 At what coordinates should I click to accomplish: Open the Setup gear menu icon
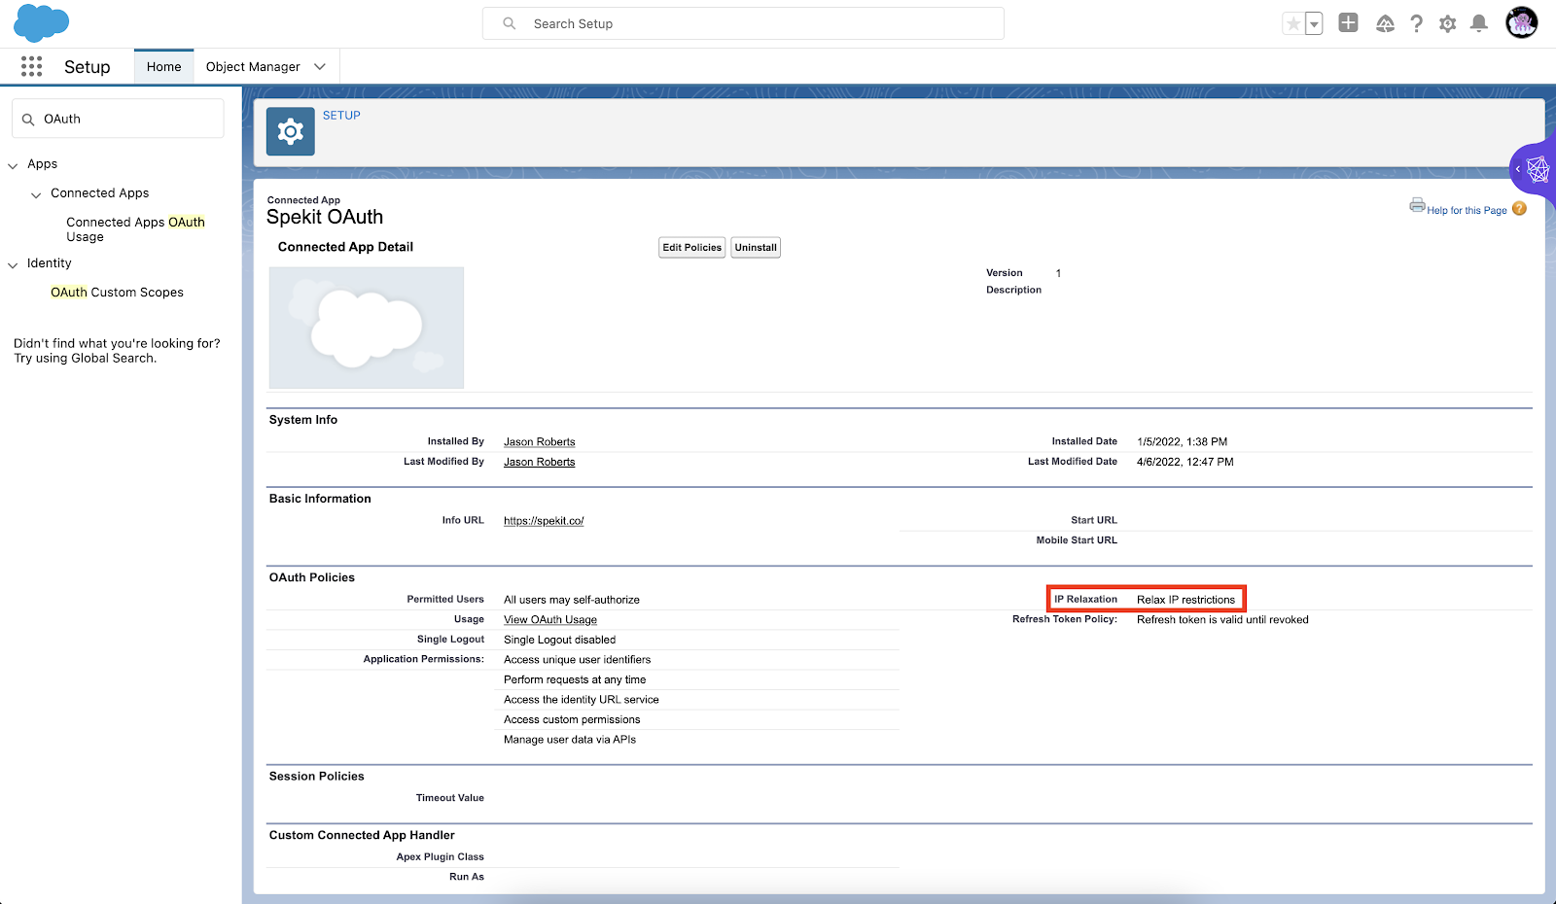pyautogui.click(x=1447, y=23)
